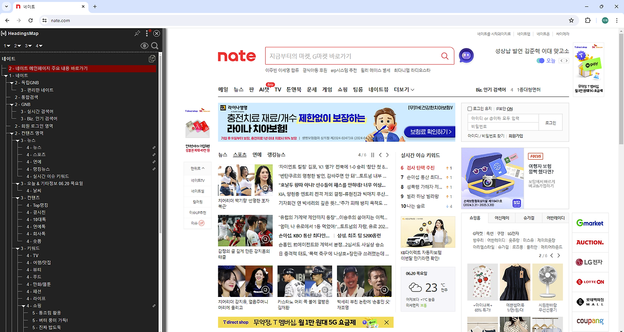Bookmark this page with star icon
The width and height of the screenshot is (624, 332).
571,20
